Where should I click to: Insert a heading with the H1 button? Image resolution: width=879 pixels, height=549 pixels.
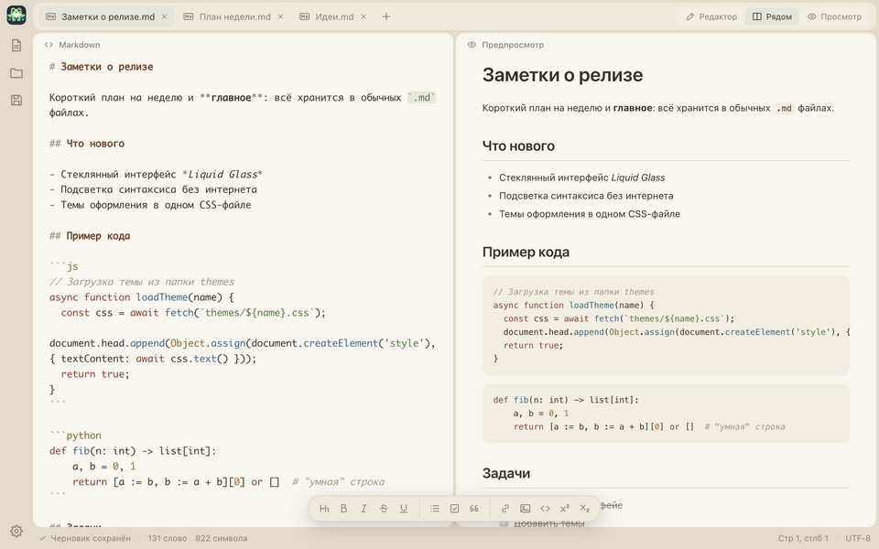click(324, 508)
